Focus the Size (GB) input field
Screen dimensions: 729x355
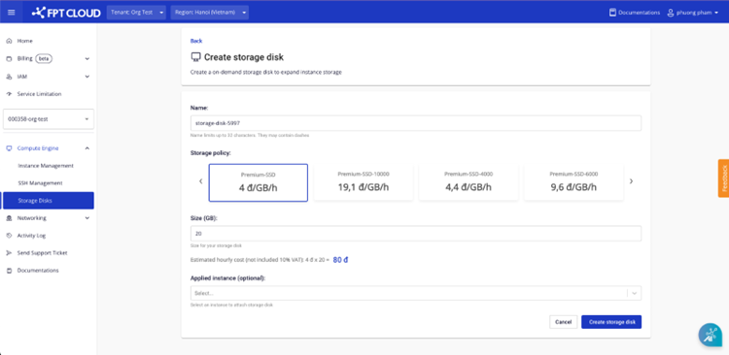point(416,234)
